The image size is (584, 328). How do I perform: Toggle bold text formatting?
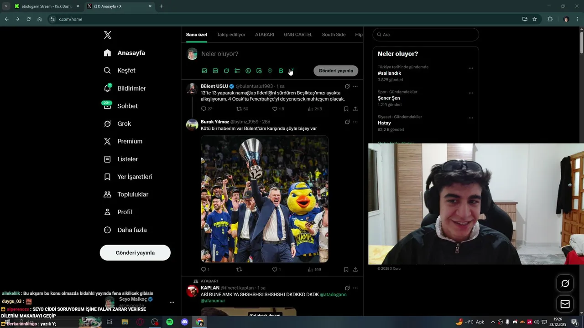[x=281, y=71]
